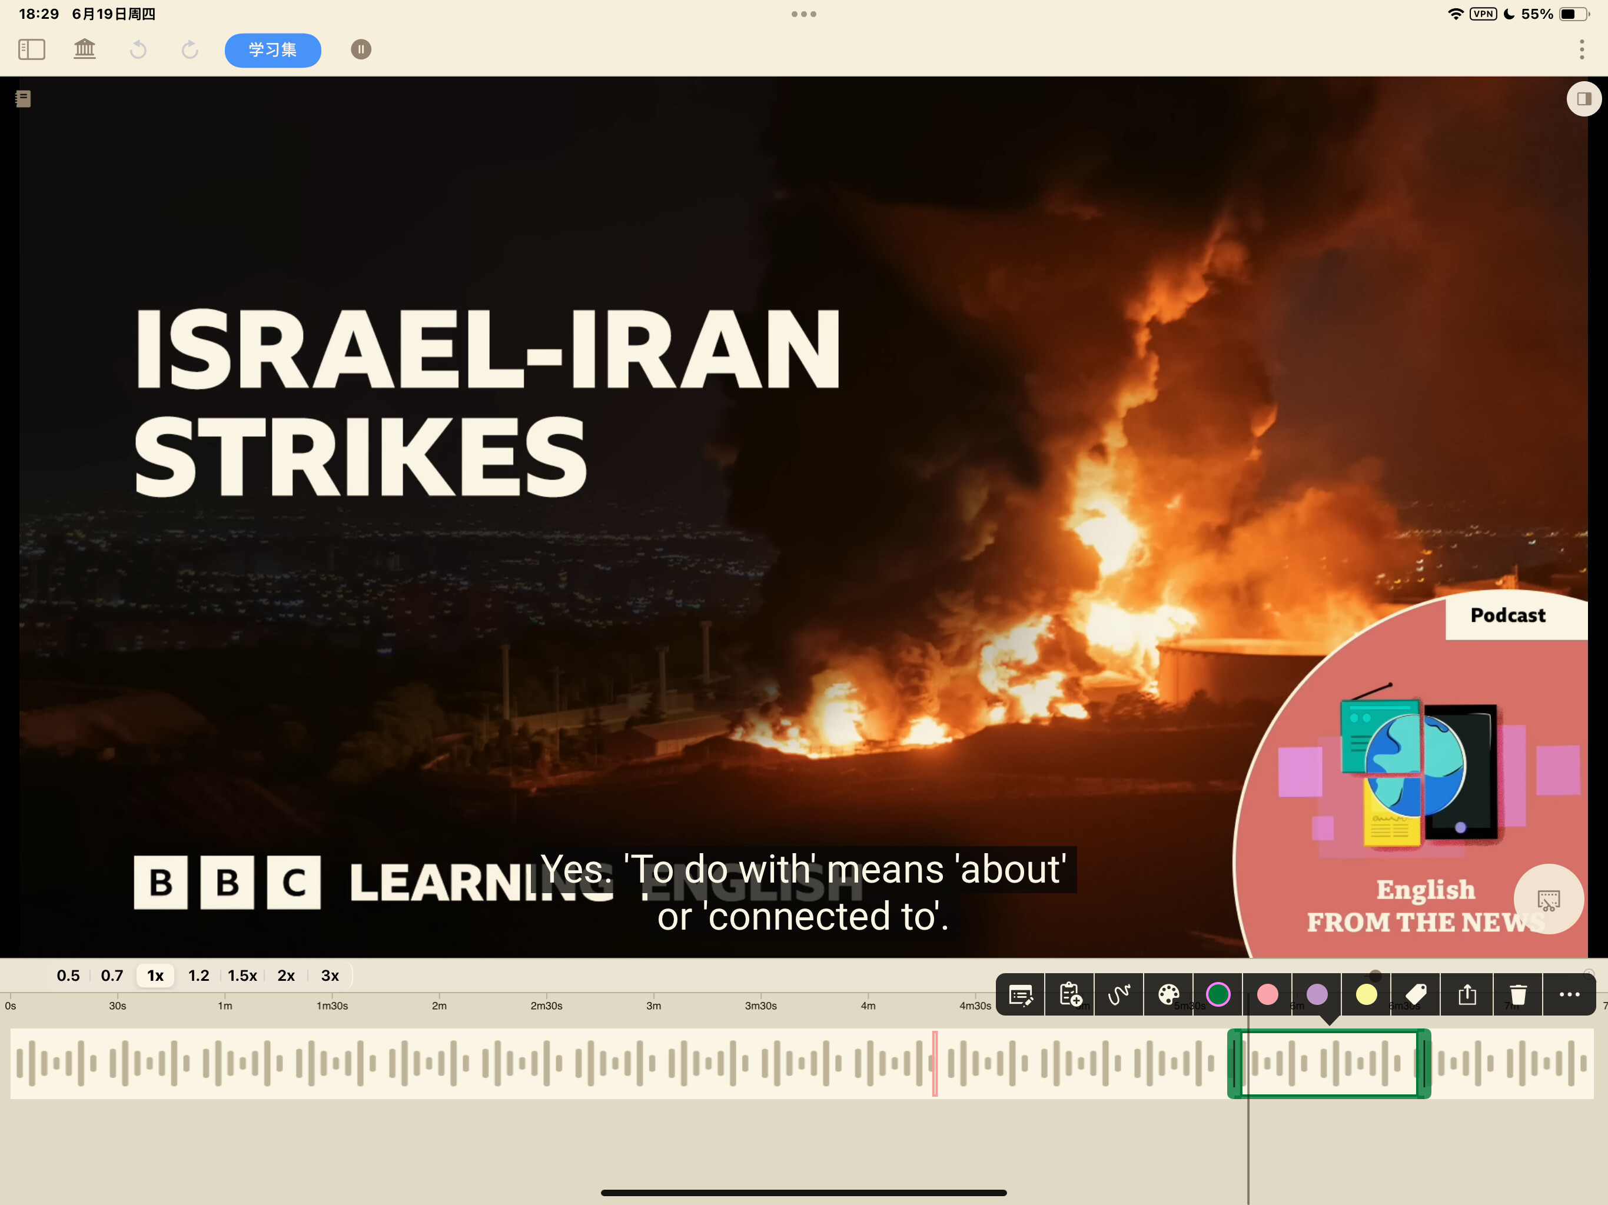Expand the clip toolbar's more options ellipsis
1608x1205 pixels.
pyautogui.click(x=1570, y=995)
